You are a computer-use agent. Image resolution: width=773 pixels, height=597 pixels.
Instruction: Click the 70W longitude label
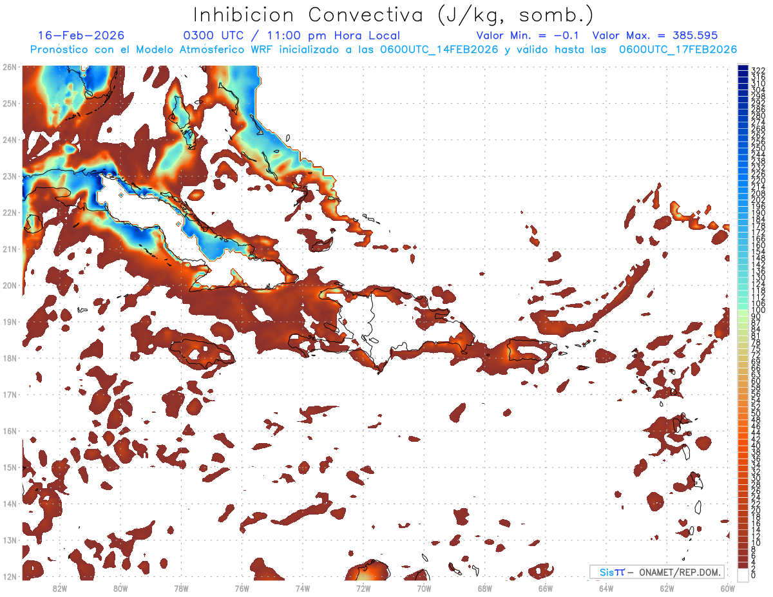pyautogui.click(x=424, y=588)
